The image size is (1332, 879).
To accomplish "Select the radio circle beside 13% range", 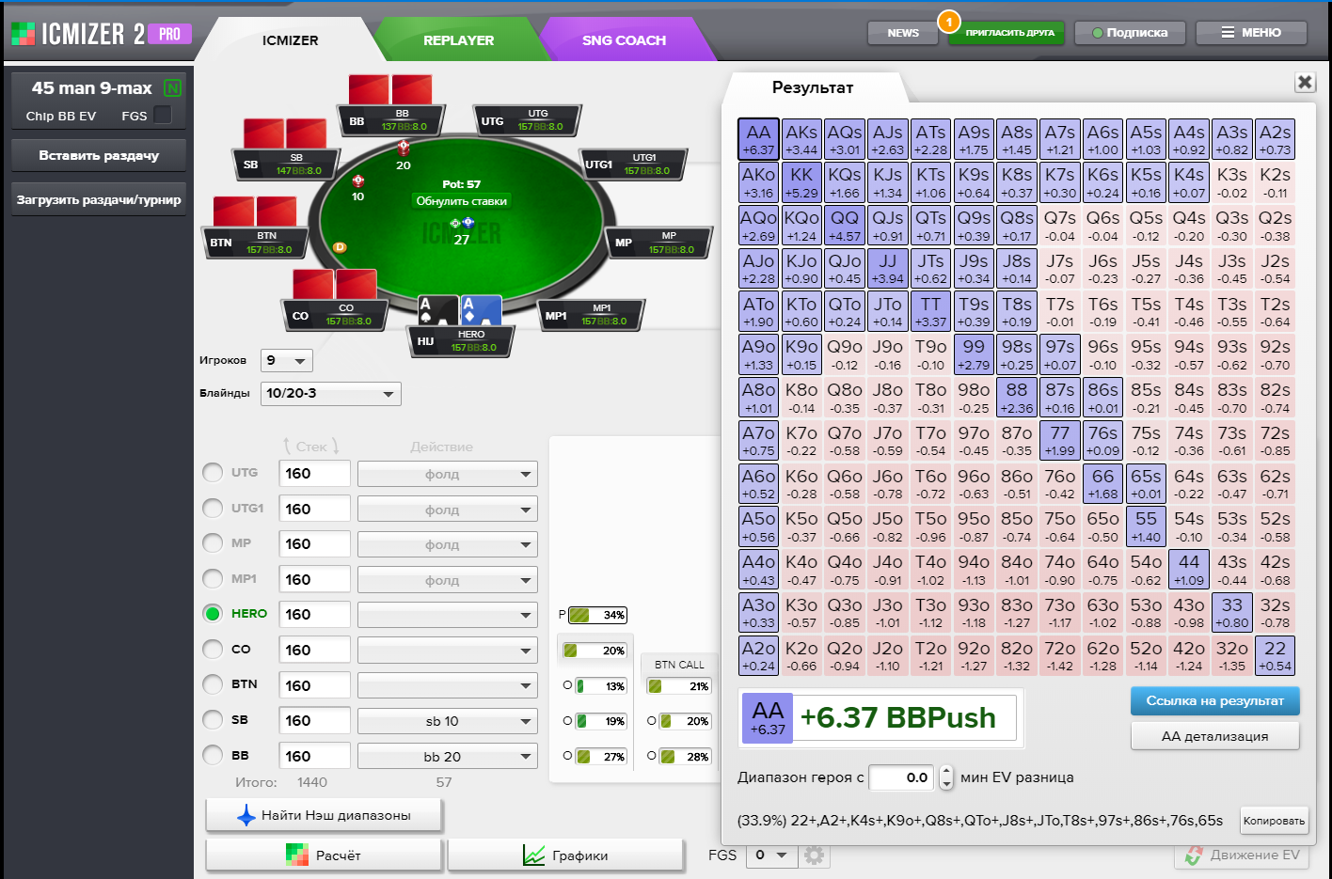I will 567,685.
